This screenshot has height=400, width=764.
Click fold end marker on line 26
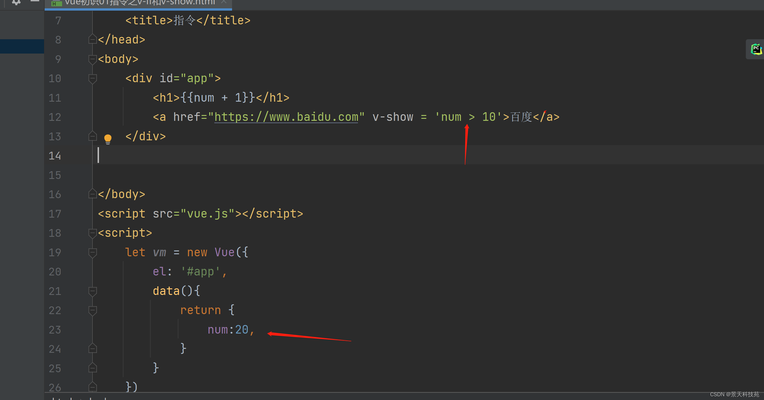click(92, 387)
